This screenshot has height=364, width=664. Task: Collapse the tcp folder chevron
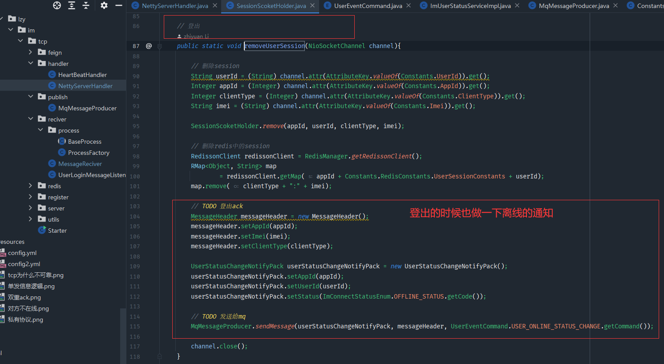(x=20, y=41)
